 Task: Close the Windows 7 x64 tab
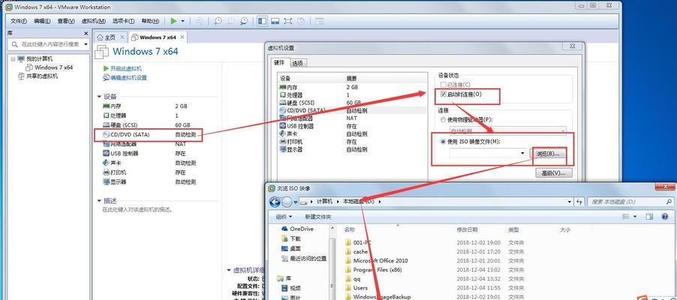tap(182, 37)
